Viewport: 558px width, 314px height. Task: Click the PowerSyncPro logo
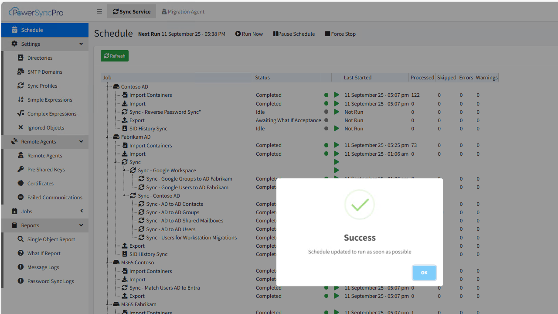[x=36, y=12]
